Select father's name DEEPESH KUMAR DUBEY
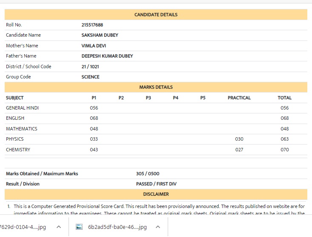This screenshot has height=237, width=312. (107, 56)
